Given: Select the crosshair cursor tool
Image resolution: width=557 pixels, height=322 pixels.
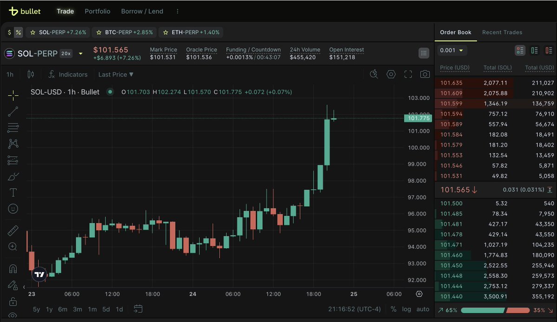Looking at the screenshot, I should click(13, 95).
